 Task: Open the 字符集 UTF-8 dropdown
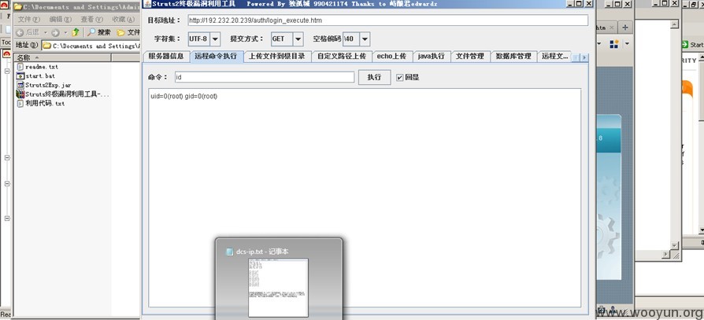click(215, 39)
